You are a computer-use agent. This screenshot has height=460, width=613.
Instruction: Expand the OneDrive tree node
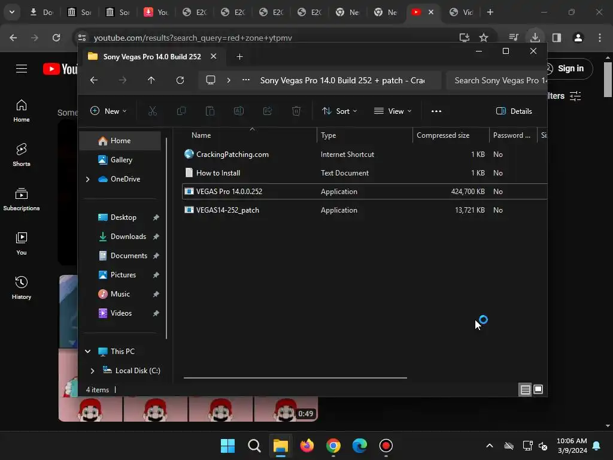[x=87, y=179]
